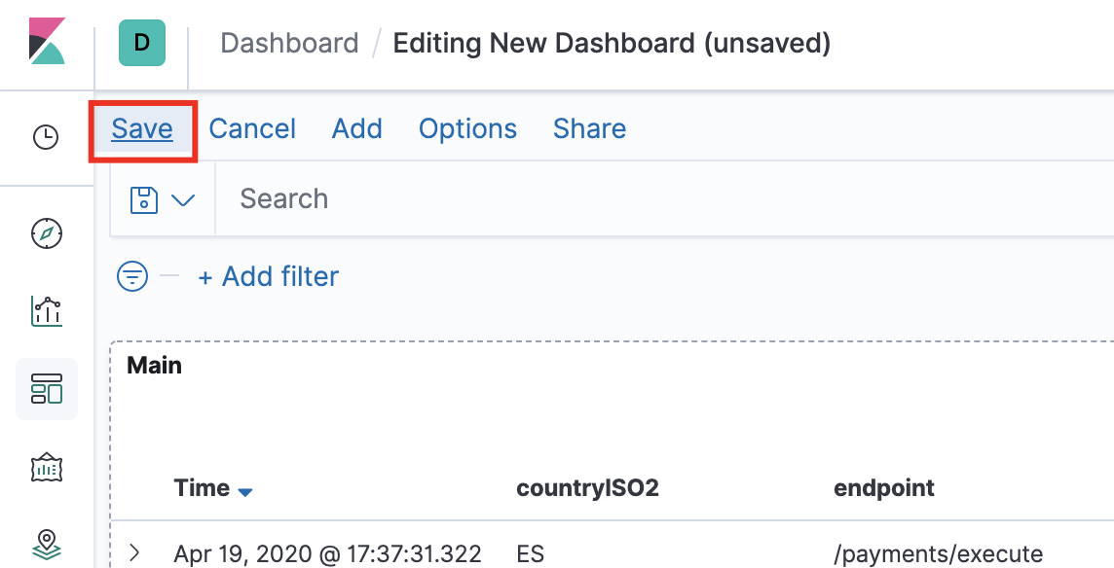Open Dashboard icon in sidebar
The height and width of the screenshot is (568, 1114).
pos(46,388)
